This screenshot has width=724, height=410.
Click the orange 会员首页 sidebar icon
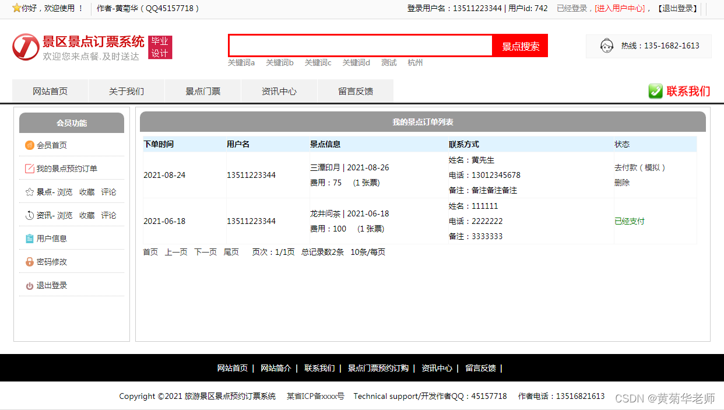29,145
